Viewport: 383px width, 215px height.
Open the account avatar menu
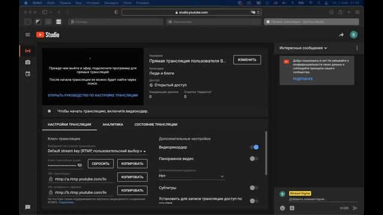354,35
